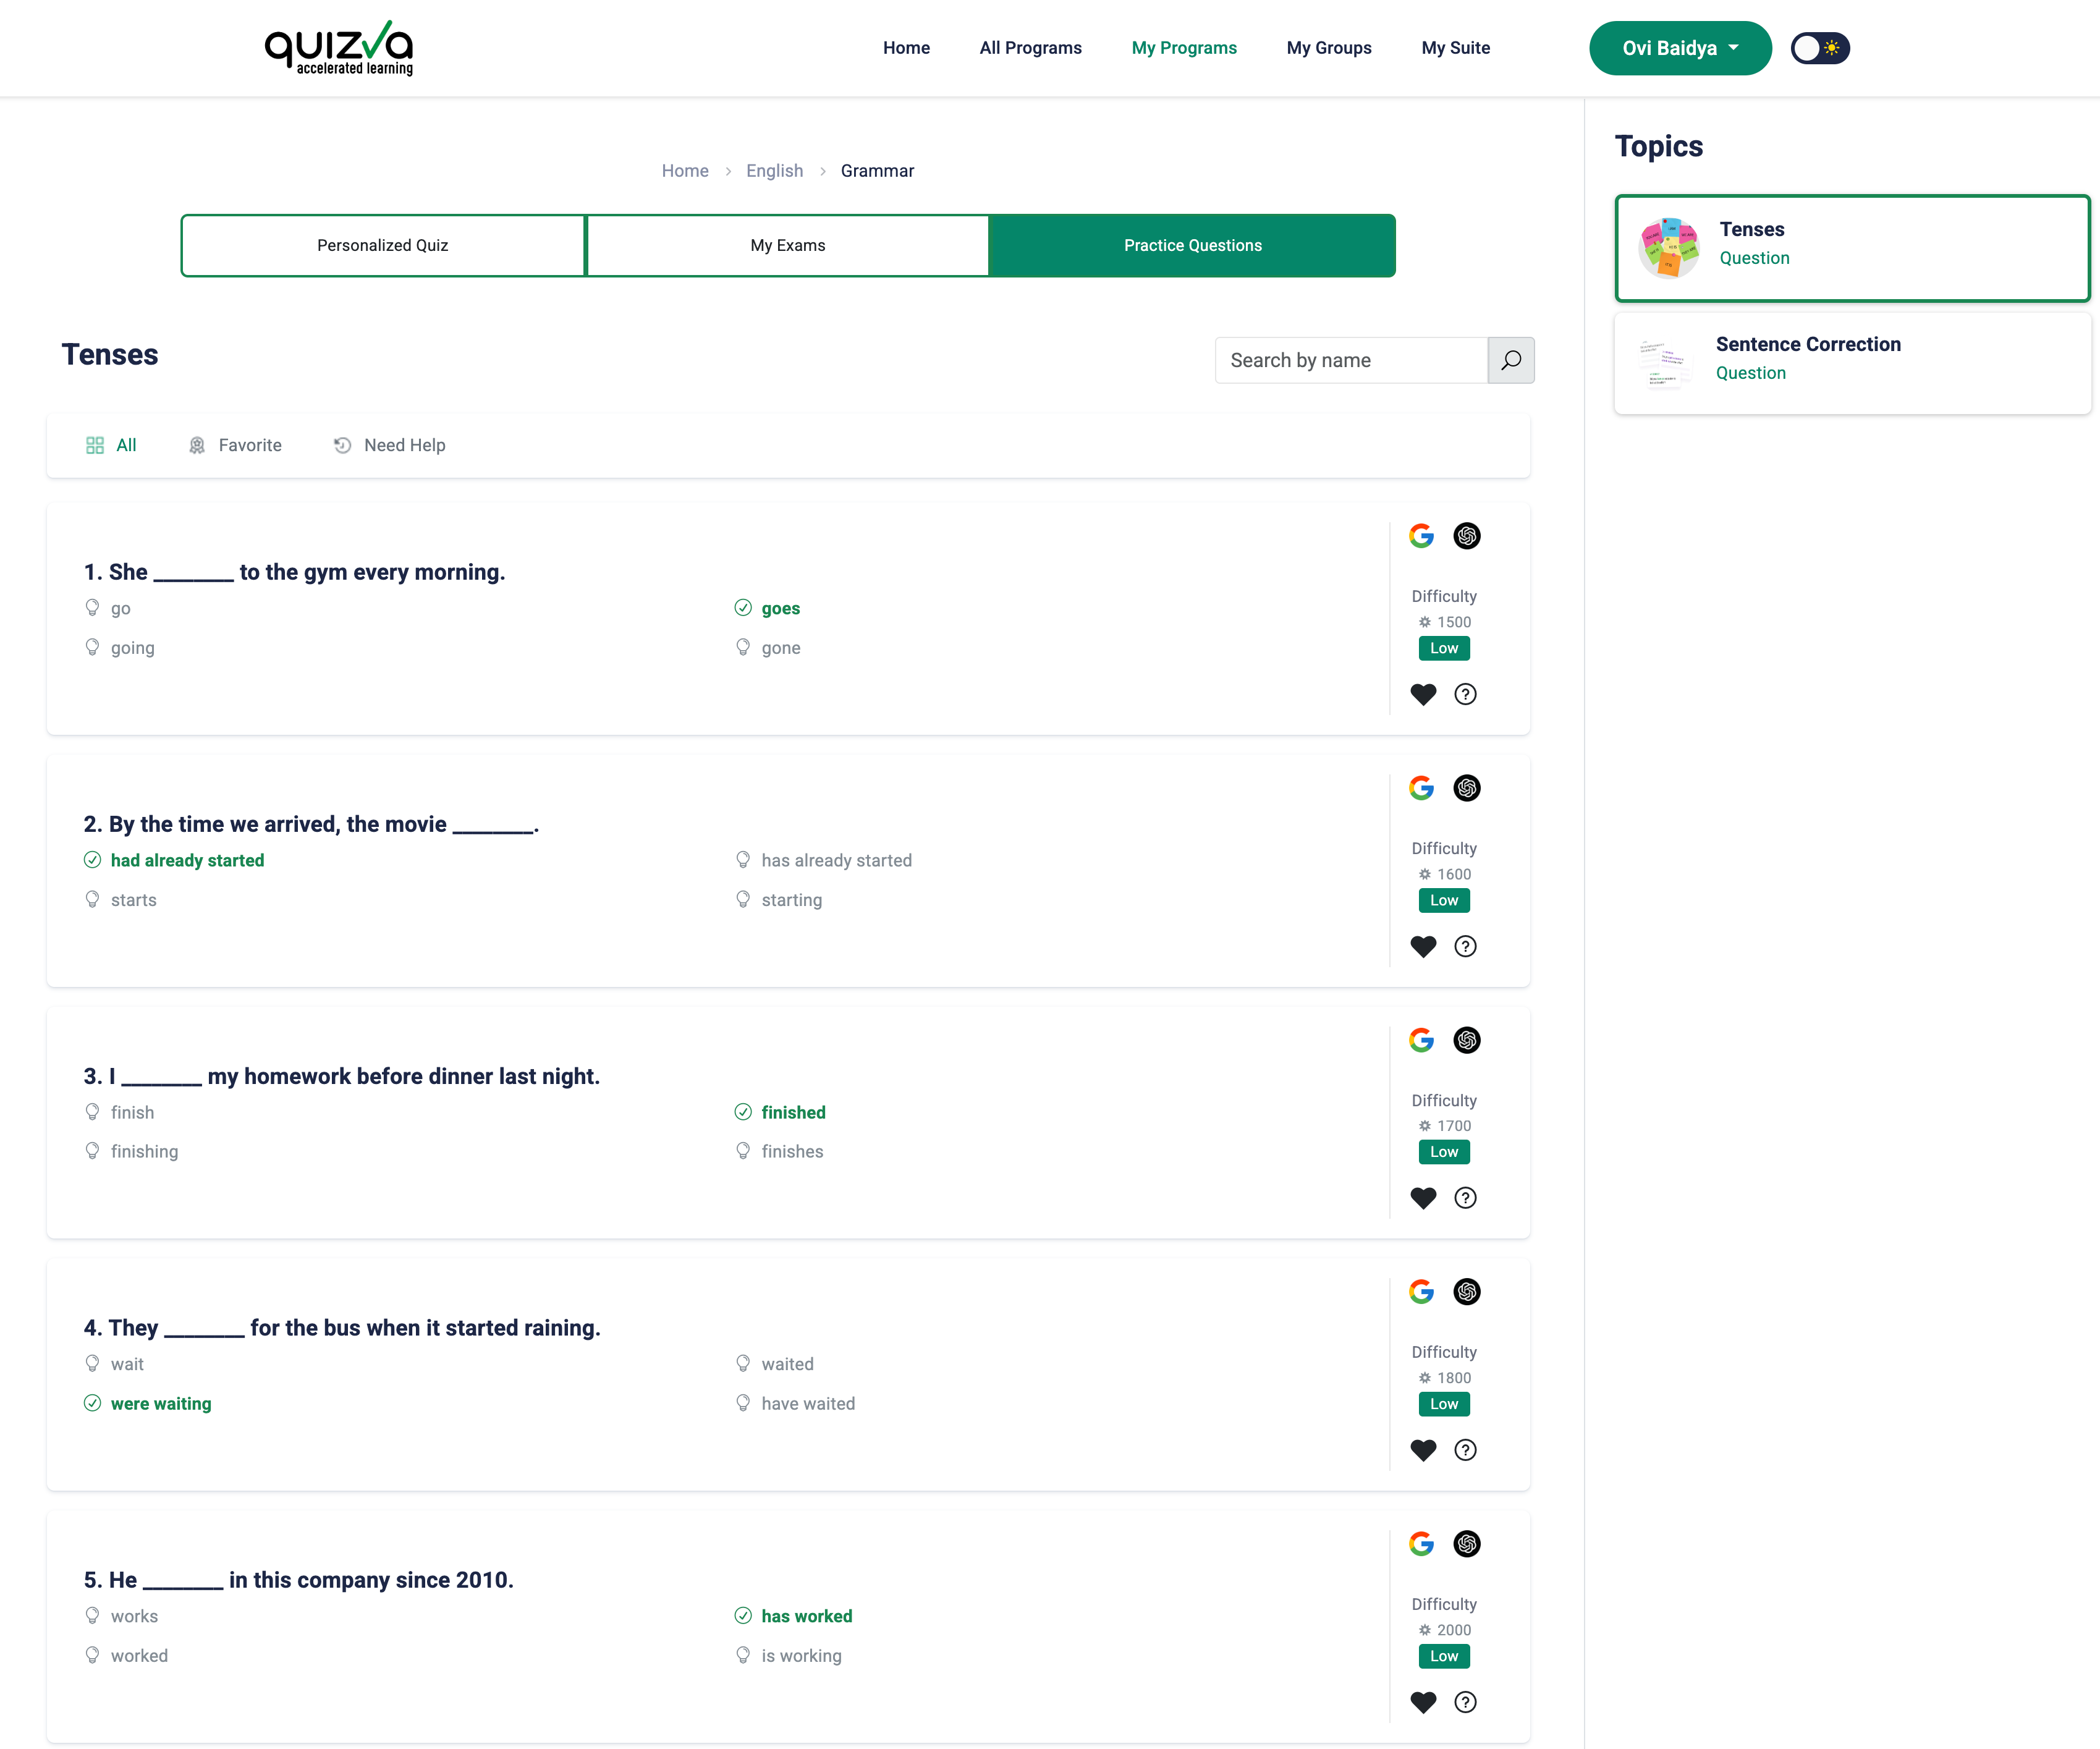Open My Groups from the navigation bar
Image resolution: width=2100 pixels, height=1749 pixels.
[x=1329, y=47]
